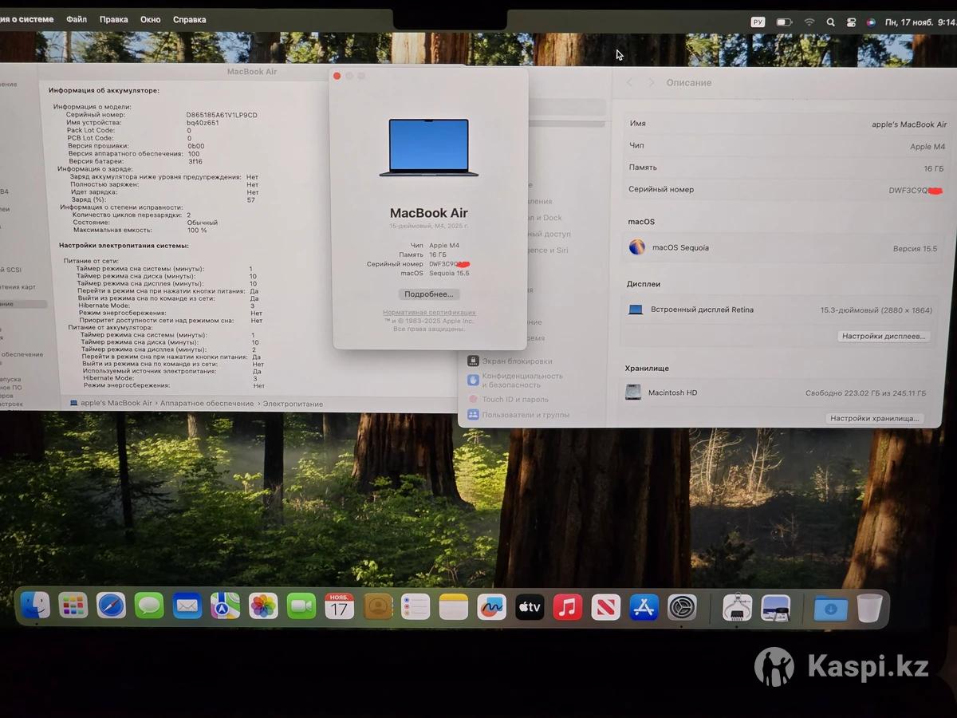
Task: Open the Wi-Fi status menu
Action: [x=809, y=22]
